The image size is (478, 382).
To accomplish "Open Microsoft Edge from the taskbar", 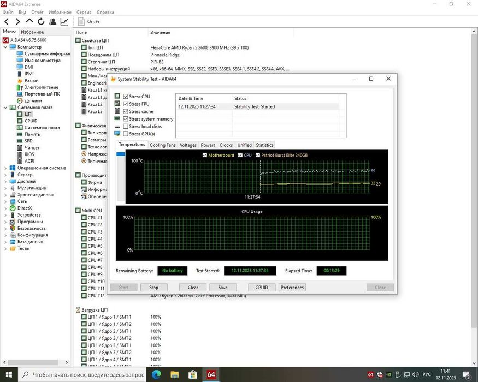I will [x=156, y=374].
